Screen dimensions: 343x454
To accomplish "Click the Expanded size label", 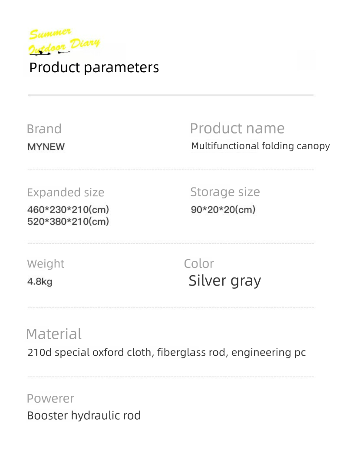I will click(66, 193).
